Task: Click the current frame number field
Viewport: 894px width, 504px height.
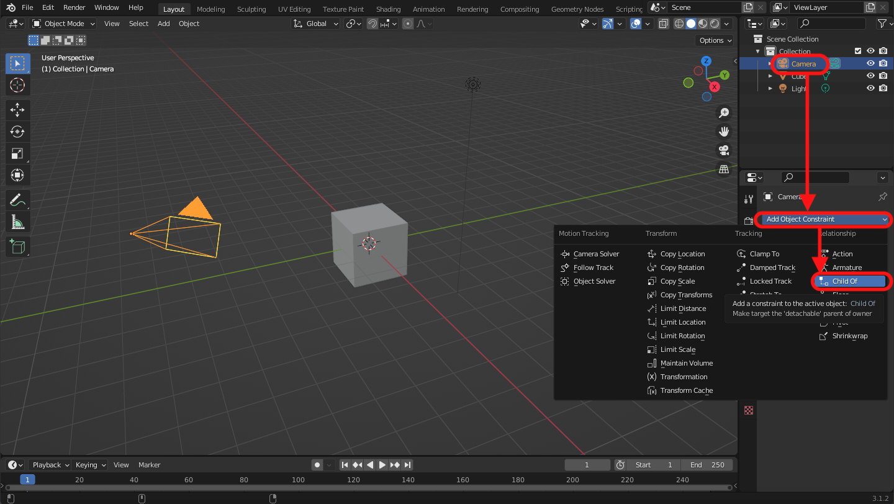Action: [587, 465]
